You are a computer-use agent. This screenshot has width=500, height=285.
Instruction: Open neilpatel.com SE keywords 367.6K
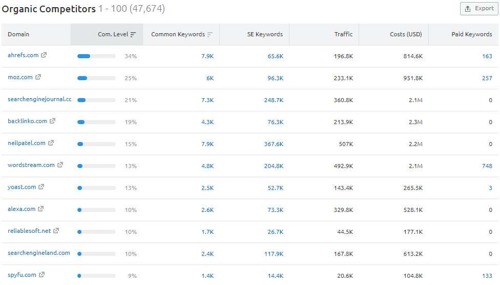(274, 144)
